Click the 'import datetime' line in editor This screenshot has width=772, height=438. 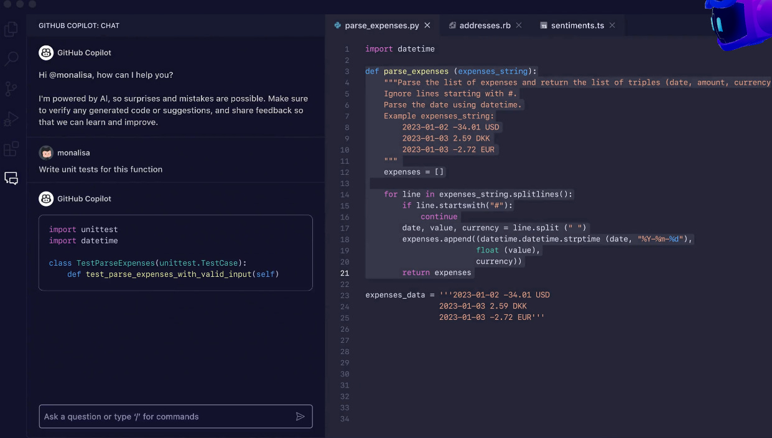pyautogui.click(x=400, y=49)
